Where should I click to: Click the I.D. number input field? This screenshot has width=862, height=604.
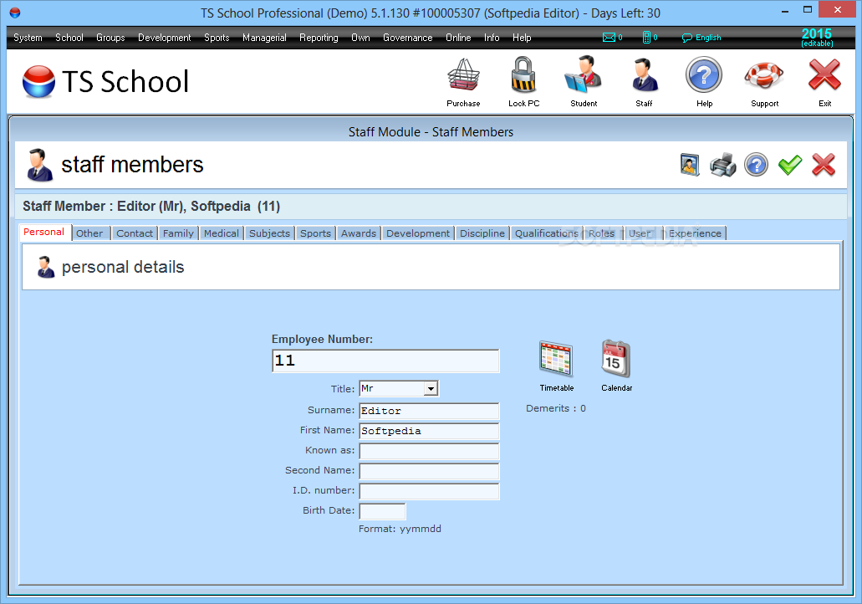429,491
